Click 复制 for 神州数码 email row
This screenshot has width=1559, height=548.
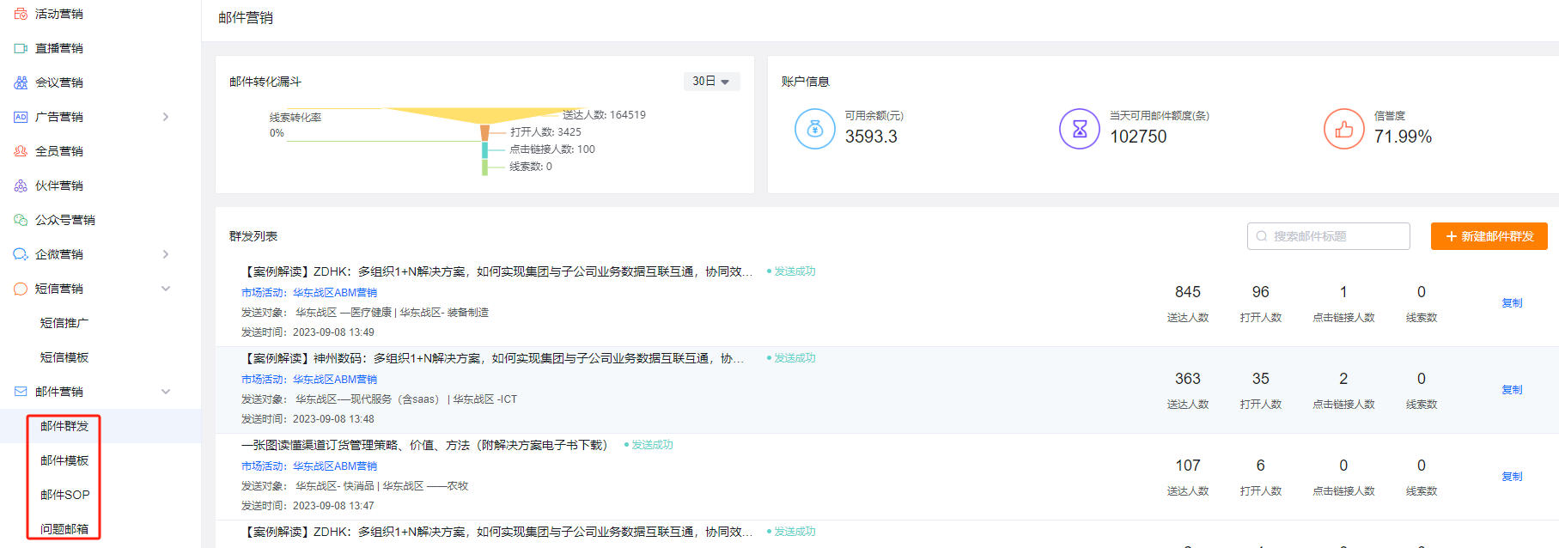[x=1512, y=390]
